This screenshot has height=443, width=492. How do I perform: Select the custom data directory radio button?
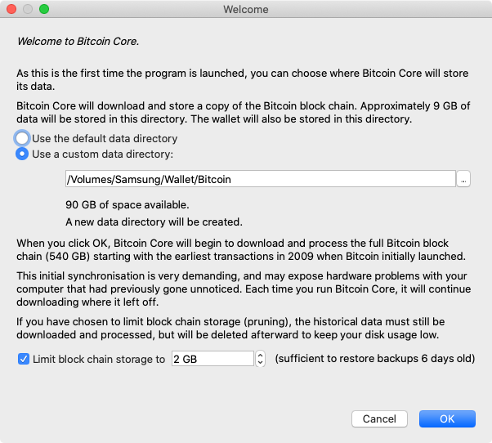22,154
